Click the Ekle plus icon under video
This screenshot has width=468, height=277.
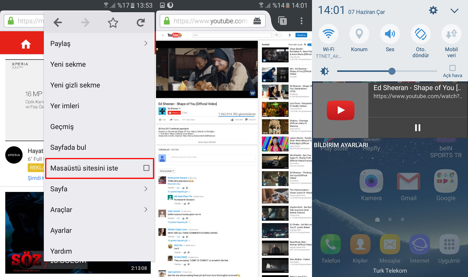click(160, 120)
